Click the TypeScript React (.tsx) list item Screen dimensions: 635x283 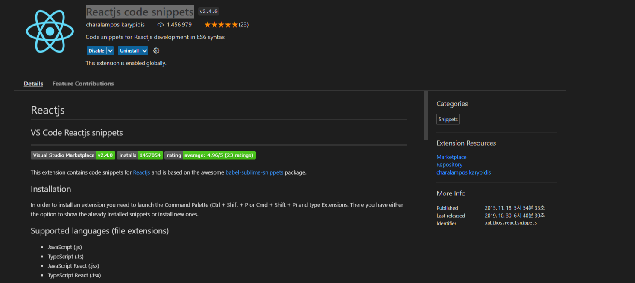[x=74, y=275]
